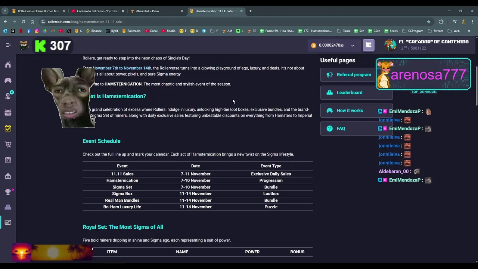This screenshot has width=478, height=269.
Task: Open a new browser tab
Action: pos(250,11)
